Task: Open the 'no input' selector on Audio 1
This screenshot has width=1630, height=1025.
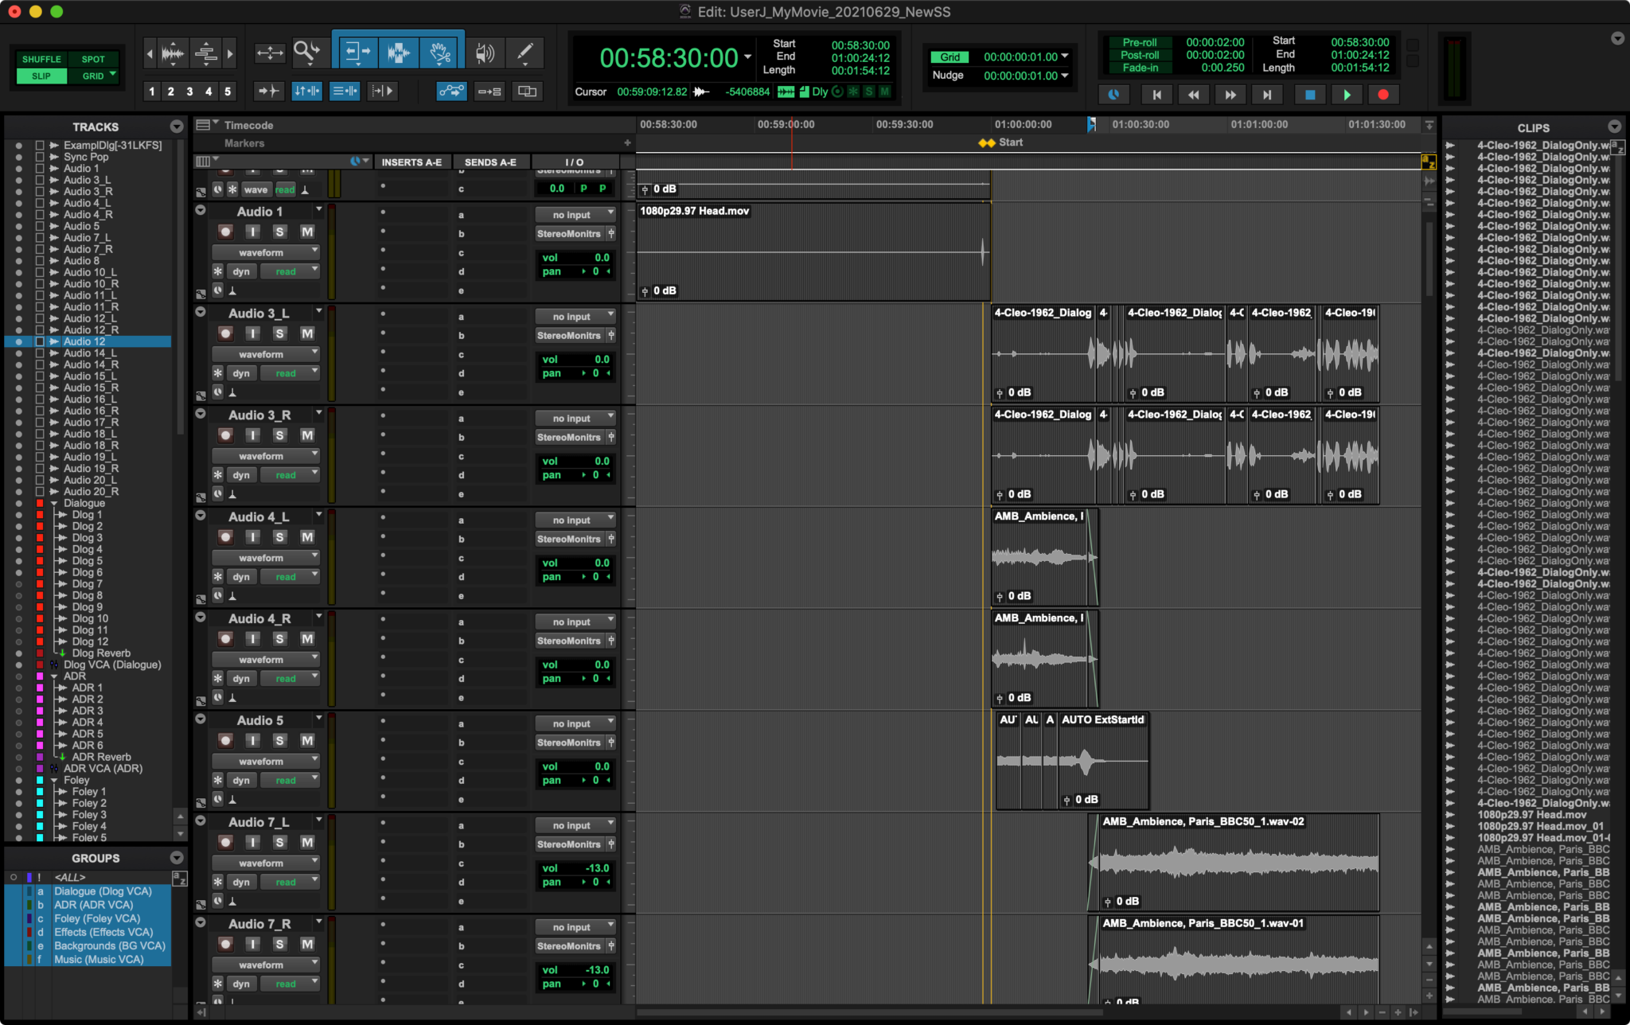Action: click(575, 213)
